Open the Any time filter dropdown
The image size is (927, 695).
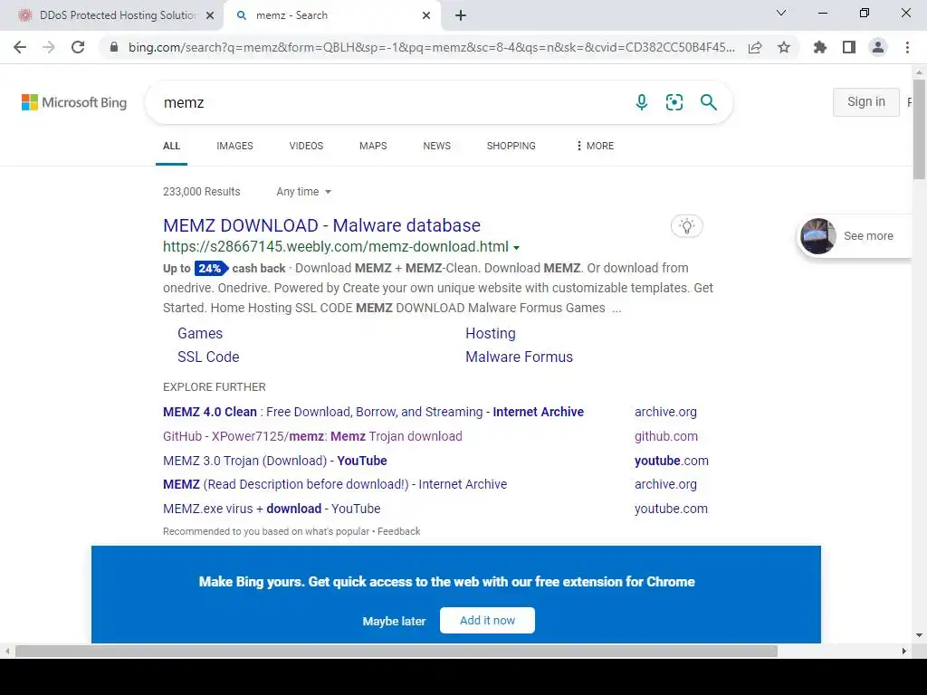[304, 192]
